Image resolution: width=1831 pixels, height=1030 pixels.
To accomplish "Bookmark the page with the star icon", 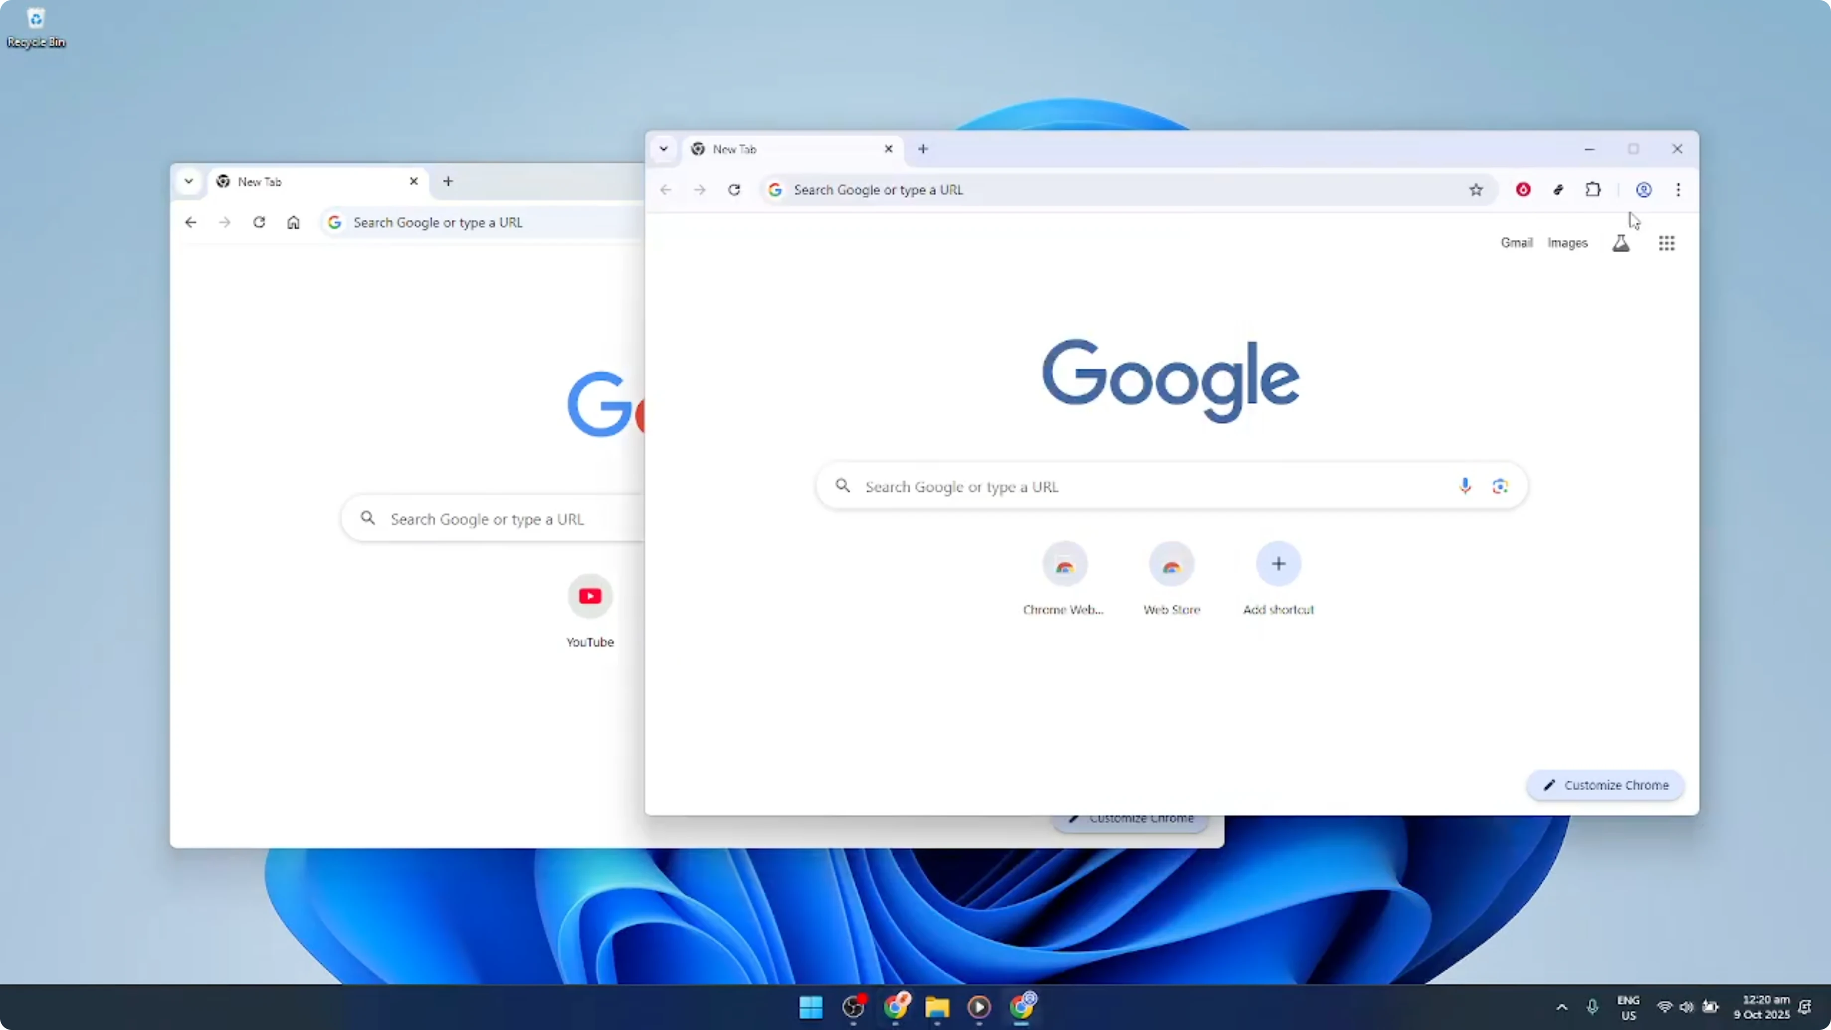I will pyautogui.click(x=1476, y=190).
